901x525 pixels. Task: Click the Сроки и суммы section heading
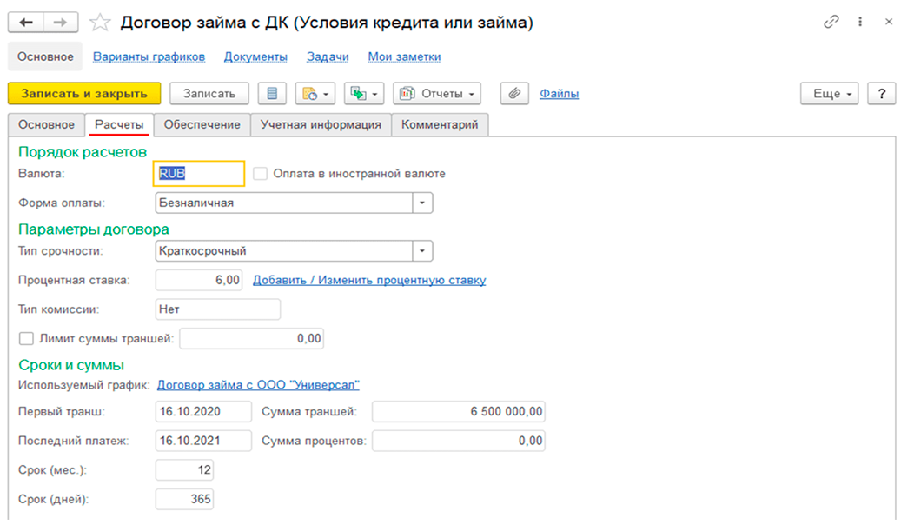[71, 365]
